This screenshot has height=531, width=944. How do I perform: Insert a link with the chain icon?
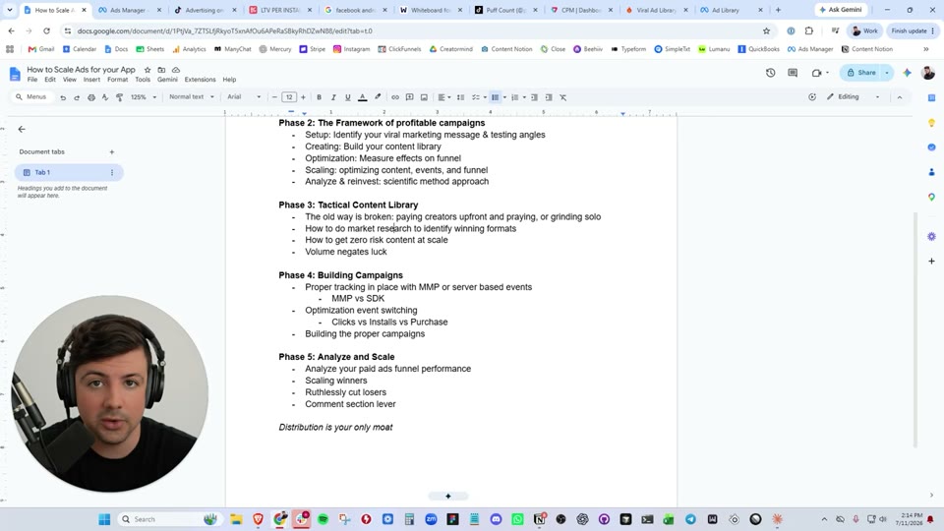pos(395,97)
